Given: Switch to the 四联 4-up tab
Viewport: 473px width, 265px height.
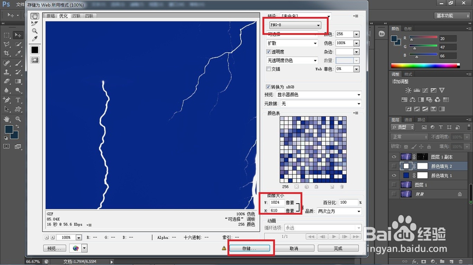Looking at the screenshot, I should tap(89, 16).
